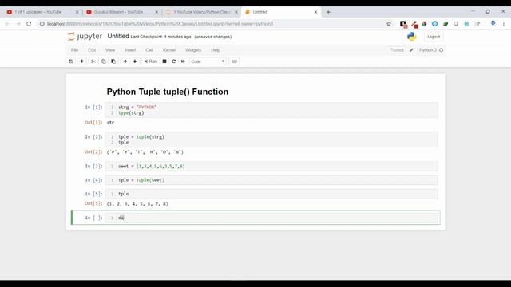Click the Jupyter logo
The width and height of the screenshot is (511, 287).
[x=85, y=37]
